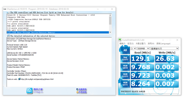Select the (1 ports available) row

click(x=58, y=24)
